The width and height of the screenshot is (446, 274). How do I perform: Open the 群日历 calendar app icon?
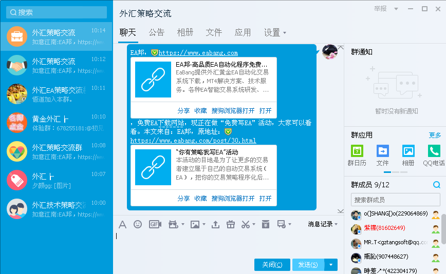click(x=357, y=151)
